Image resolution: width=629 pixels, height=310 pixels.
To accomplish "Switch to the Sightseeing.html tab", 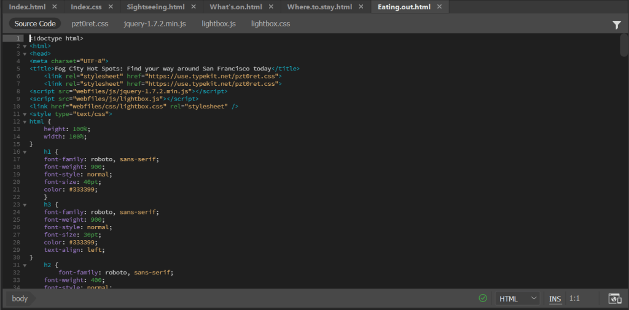I will coord(155,7).
